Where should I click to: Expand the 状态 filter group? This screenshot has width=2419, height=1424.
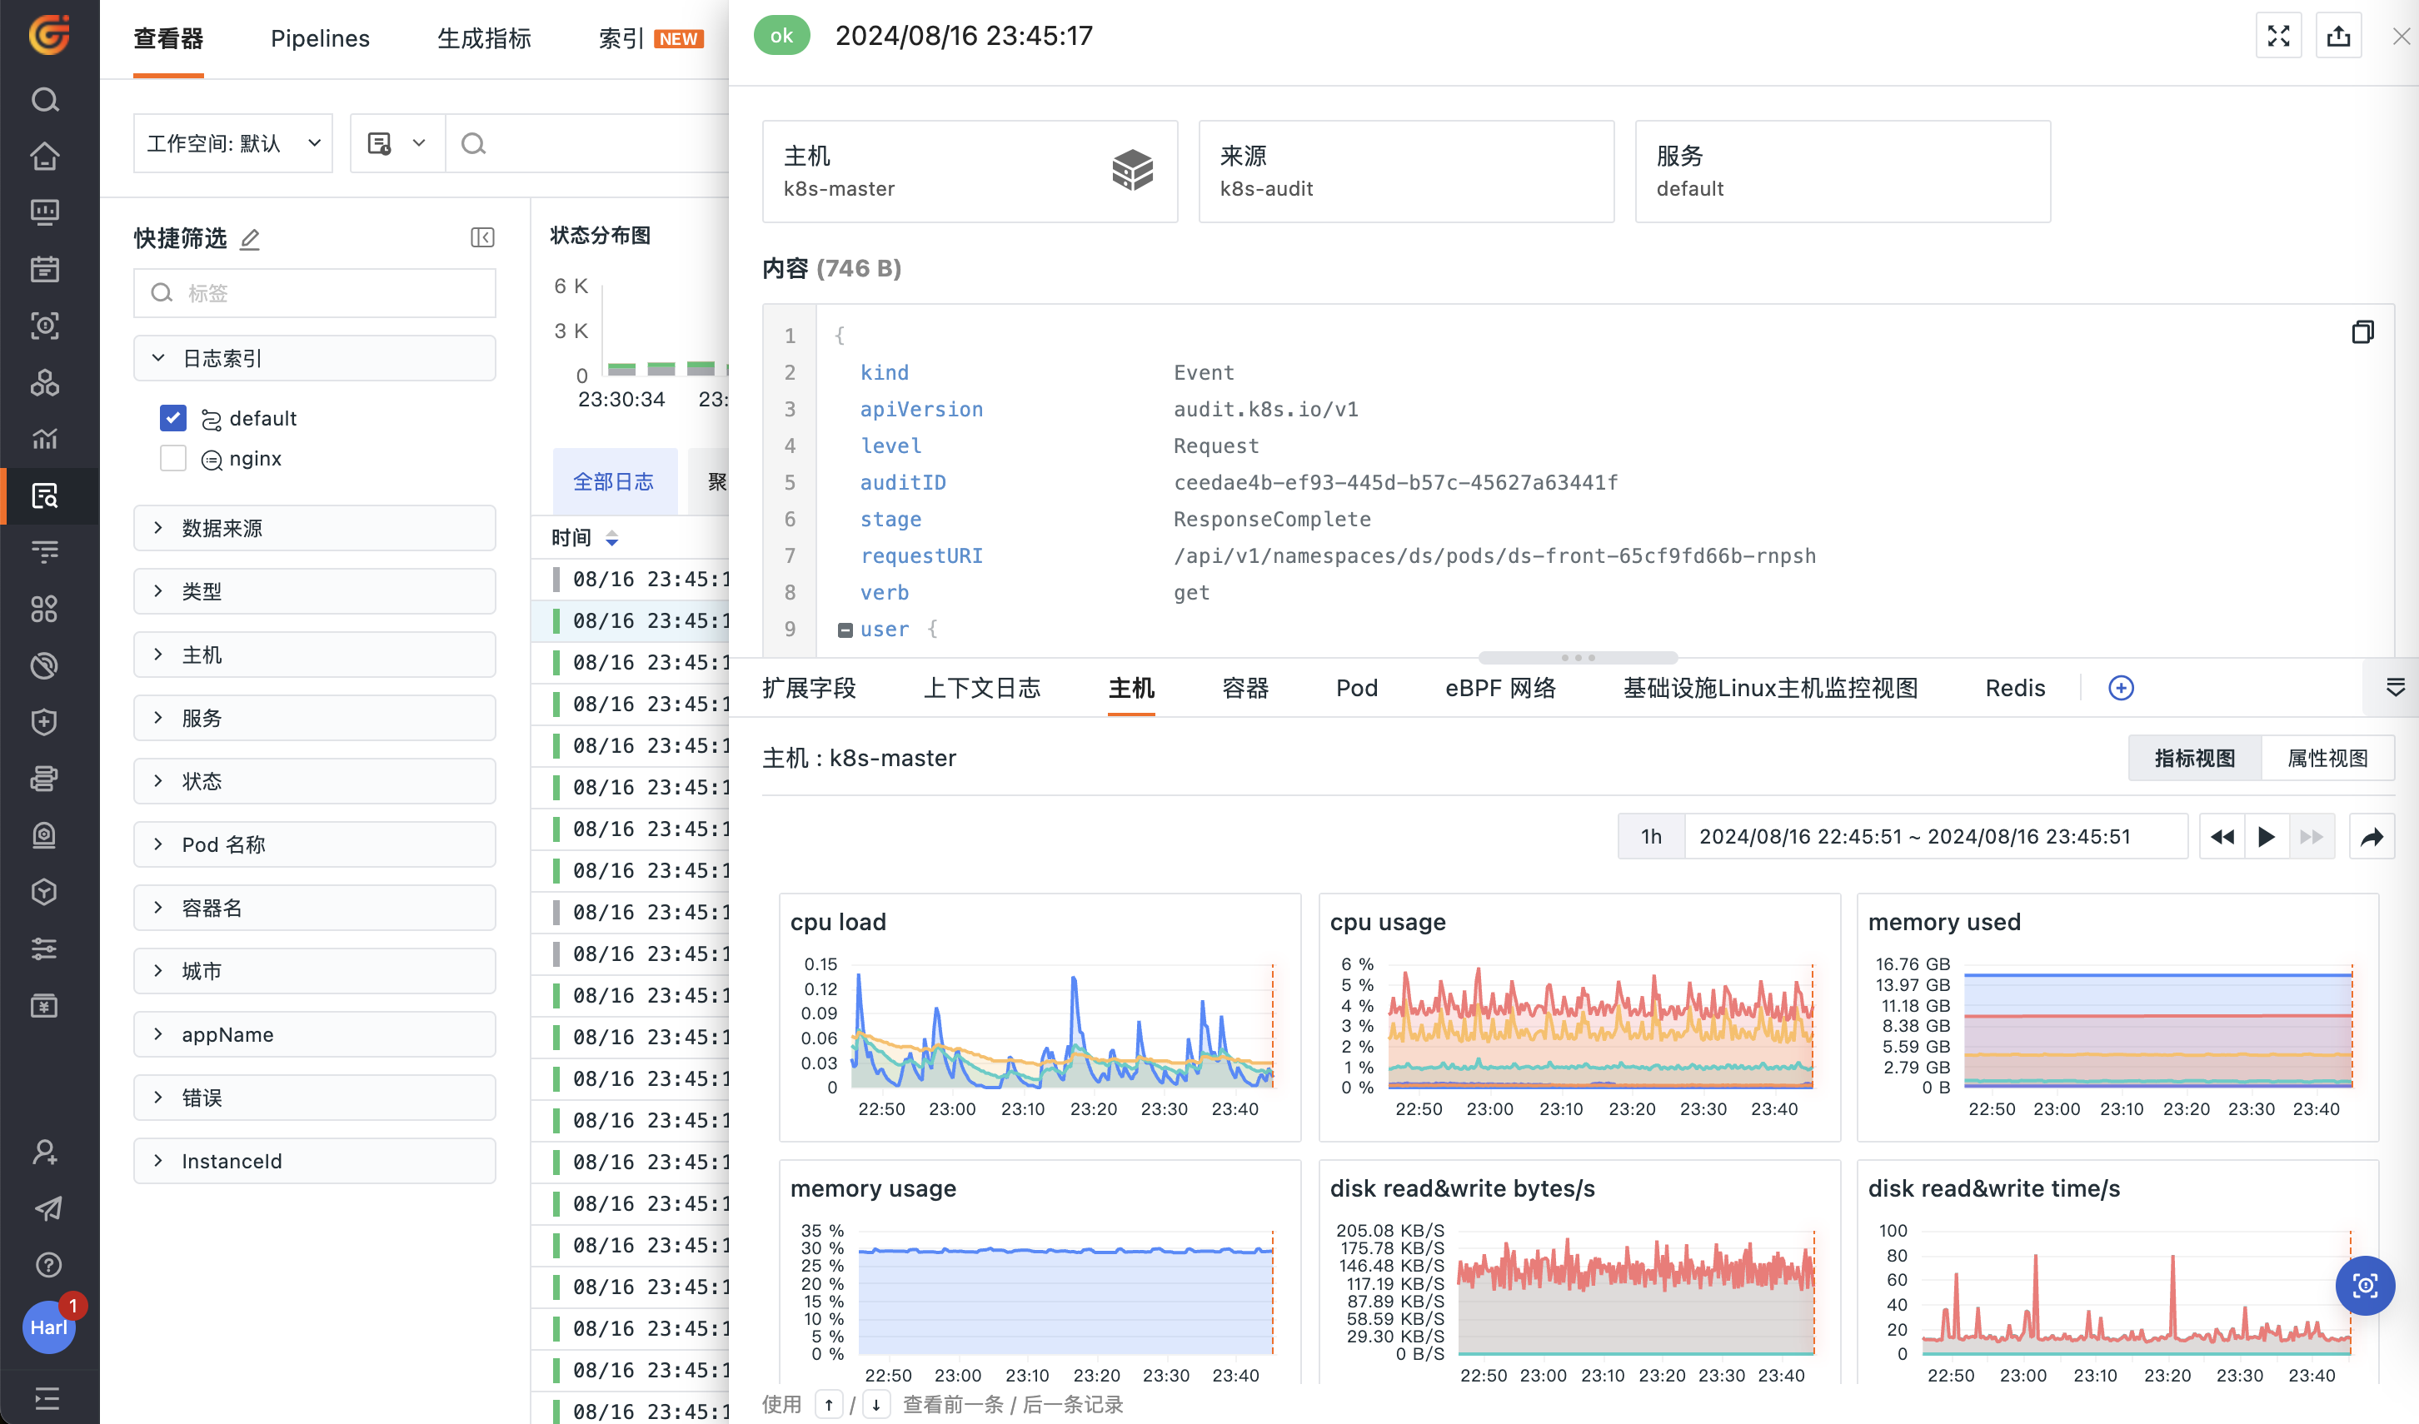[x=314, y=781]
